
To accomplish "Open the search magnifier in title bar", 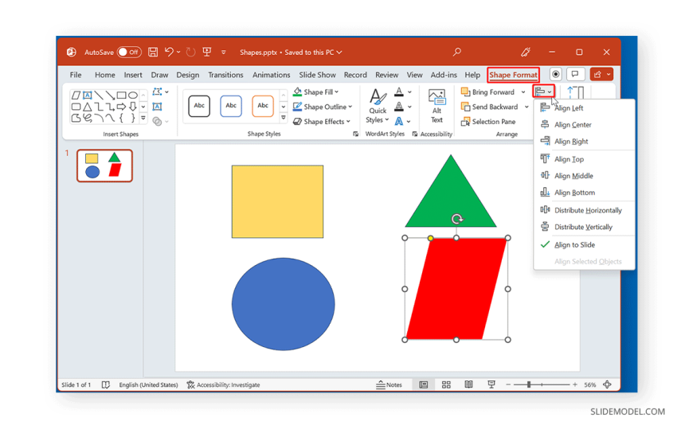I will 457,53.
